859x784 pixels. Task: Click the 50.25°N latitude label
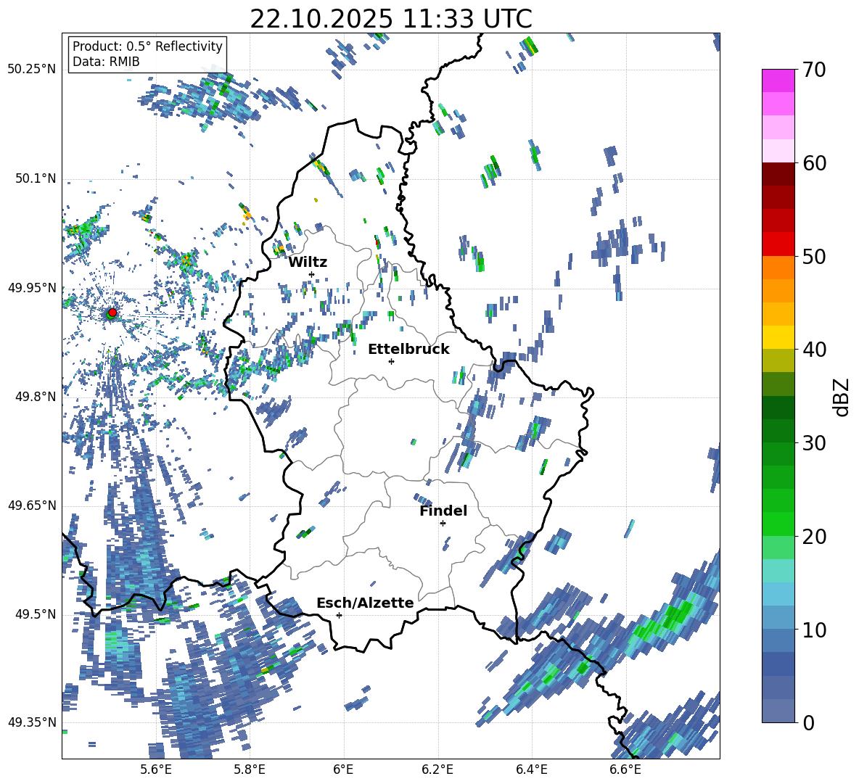tap(32, 70)
